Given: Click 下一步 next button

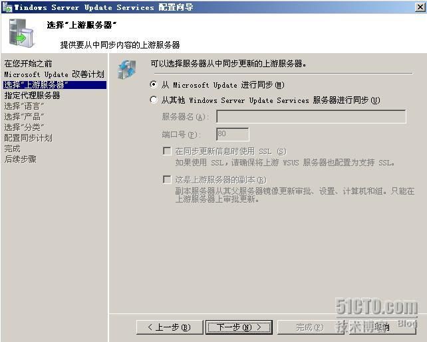Looking at the screenshot, I should click(239, 327).
